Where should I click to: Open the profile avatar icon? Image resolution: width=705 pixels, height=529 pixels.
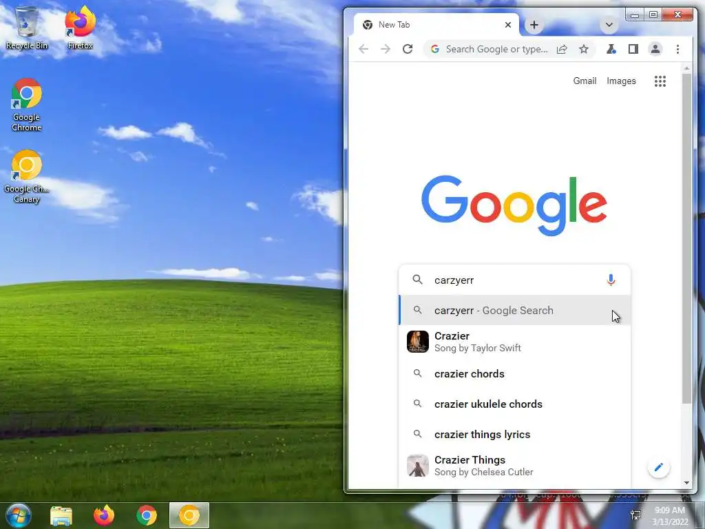(x=655, y=49)
